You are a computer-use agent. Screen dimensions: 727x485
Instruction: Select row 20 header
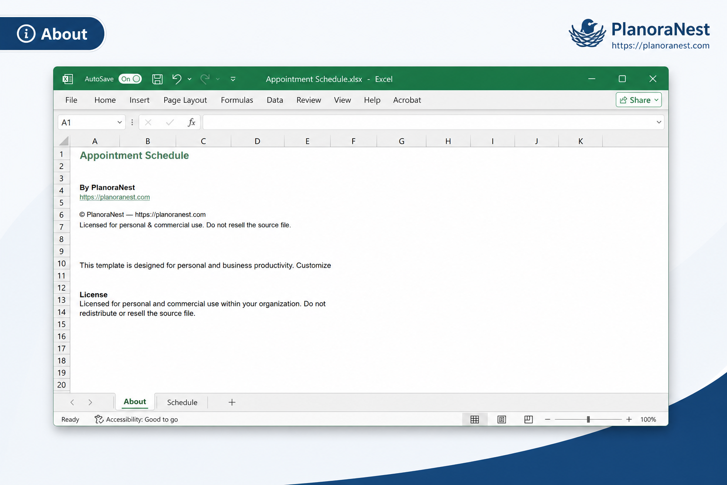(62, 385)
